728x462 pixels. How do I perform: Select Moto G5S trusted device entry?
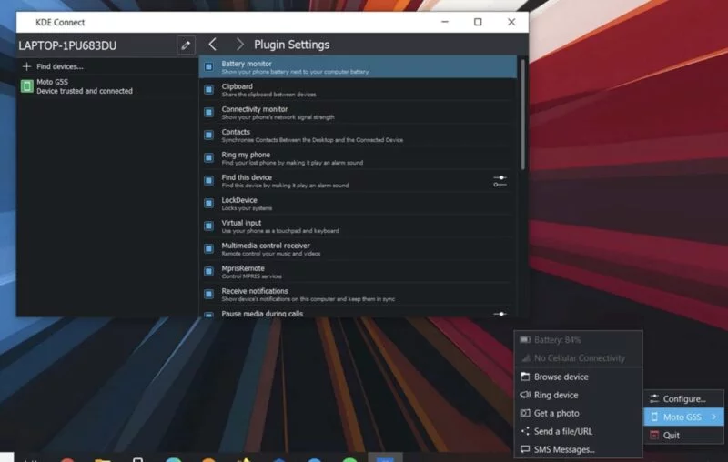[106, 86]
